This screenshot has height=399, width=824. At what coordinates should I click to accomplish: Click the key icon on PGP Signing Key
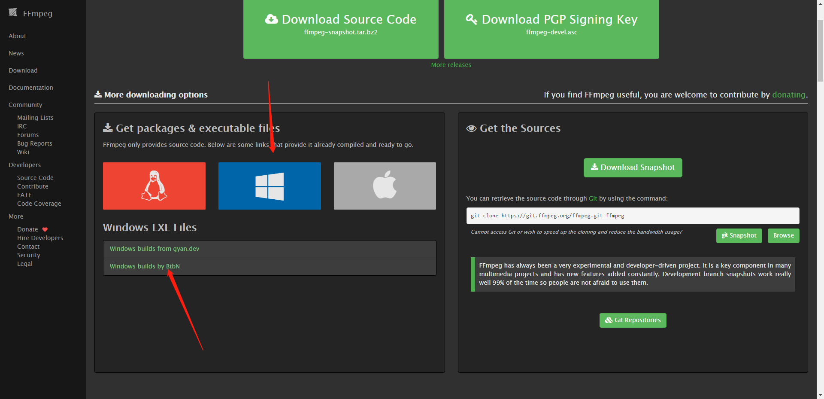472,19
